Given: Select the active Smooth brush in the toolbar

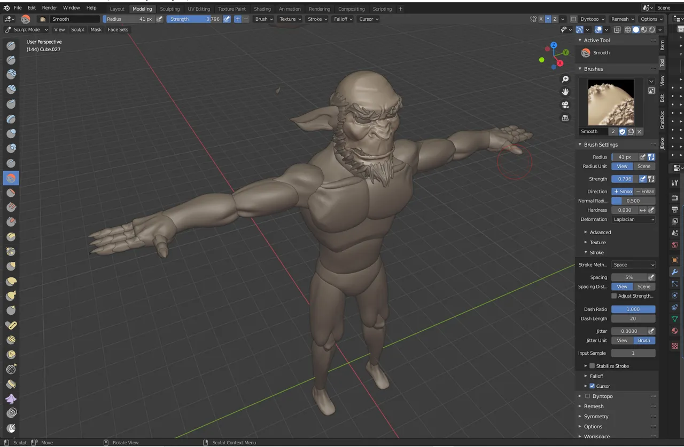Looking at the screenshot, I should coord(11,178).
